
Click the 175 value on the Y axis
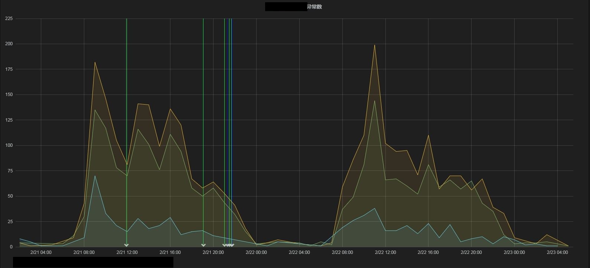click(9, 69)
